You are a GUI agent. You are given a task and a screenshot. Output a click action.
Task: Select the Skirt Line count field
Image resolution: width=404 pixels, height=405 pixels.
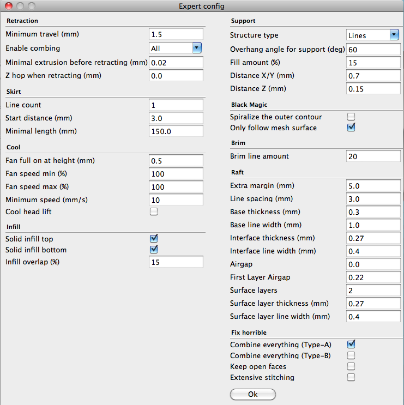click(x=176, y=105)
